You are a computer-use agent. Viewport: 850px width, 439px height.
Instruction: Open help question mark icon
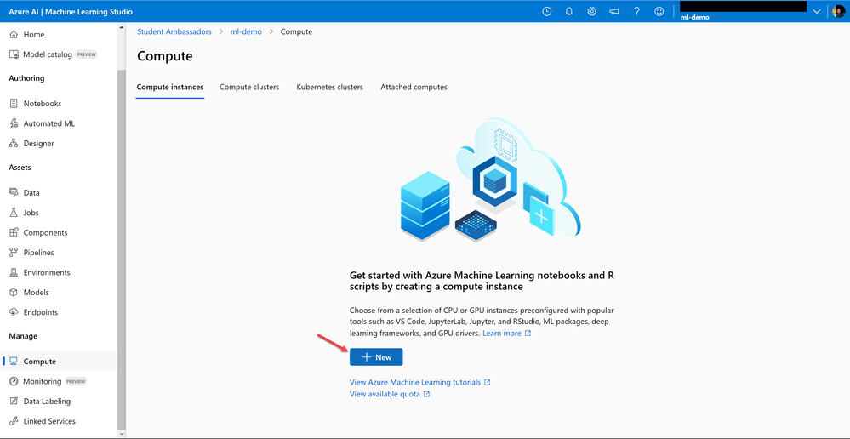(x=637, y=11)
